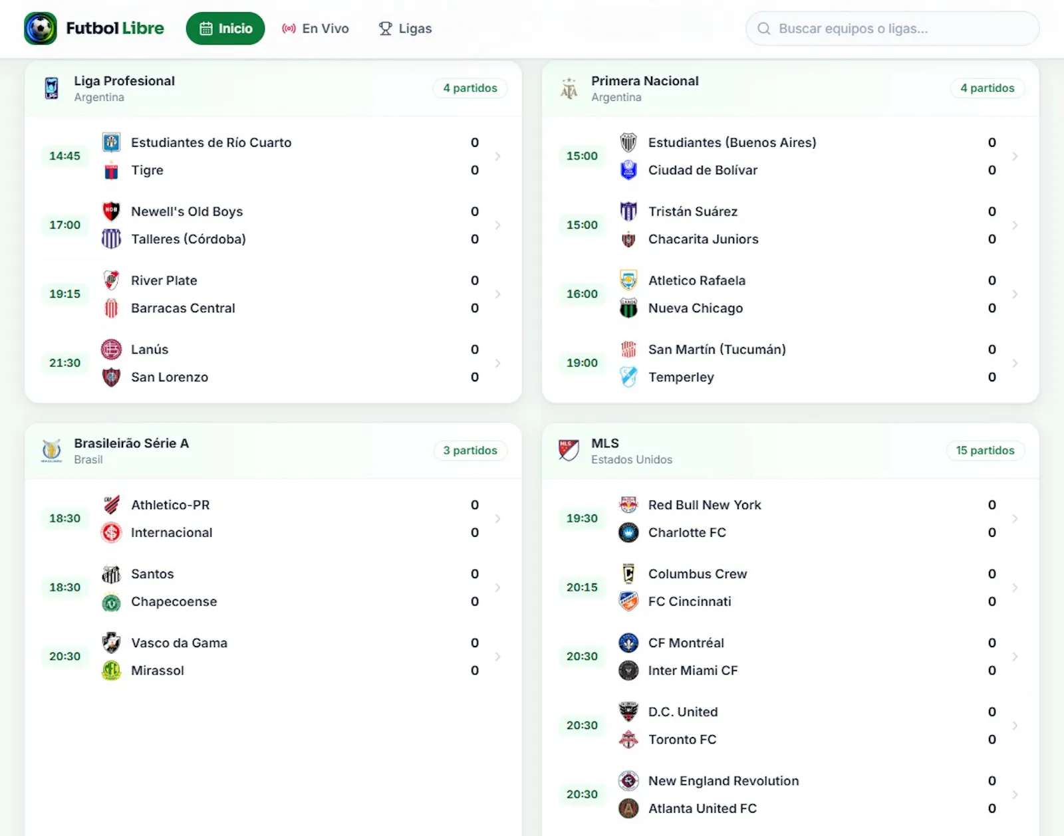This screenshot has width=1064, height=836.
Task: Click the Liga Profesional league logo
Action: (x=51, y=88)
